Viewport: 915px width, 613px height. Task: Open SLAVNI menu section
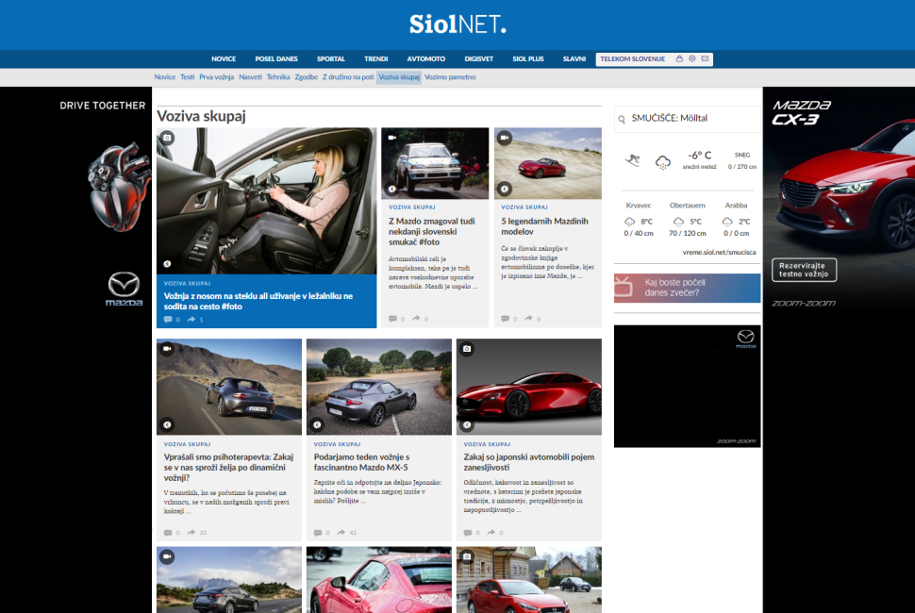coord(574,58)
